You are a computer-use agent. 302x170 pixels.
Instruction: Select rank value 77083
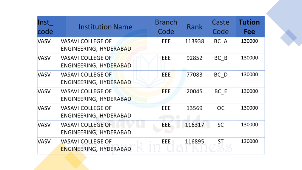click(x=194, y=74)
